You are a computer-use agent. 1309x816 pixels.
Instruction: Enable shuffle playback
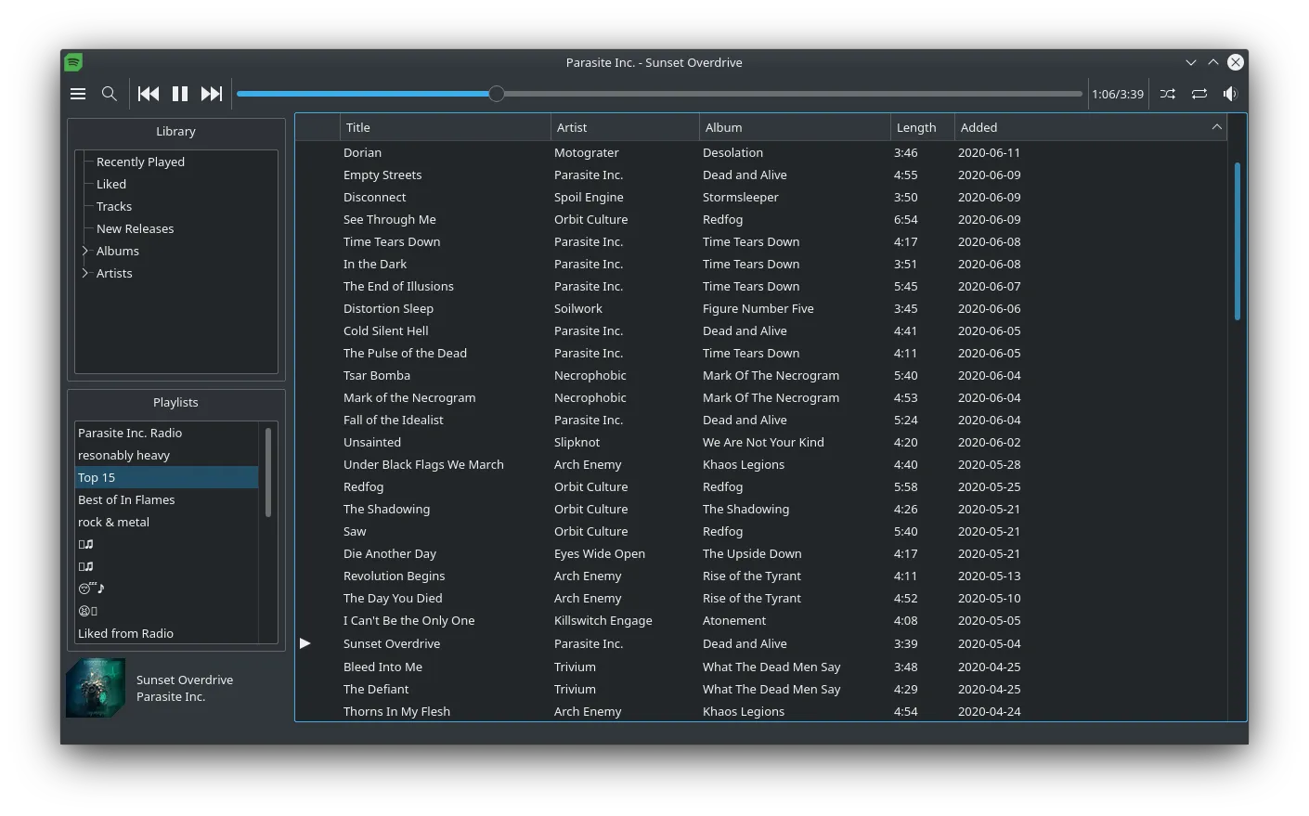(x=1167, y=93)
